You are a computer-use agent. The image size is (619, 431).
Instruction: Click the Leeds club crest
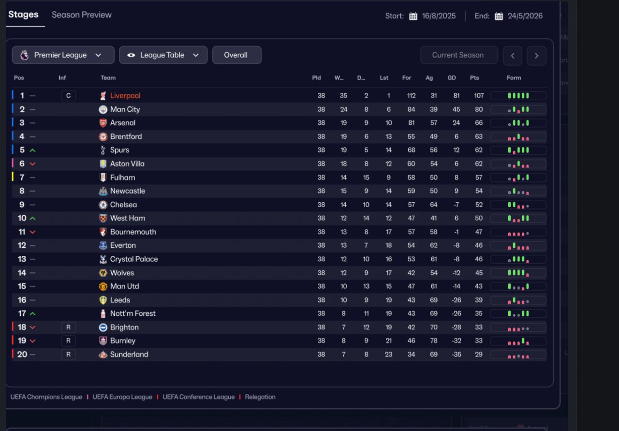[103, 300]
